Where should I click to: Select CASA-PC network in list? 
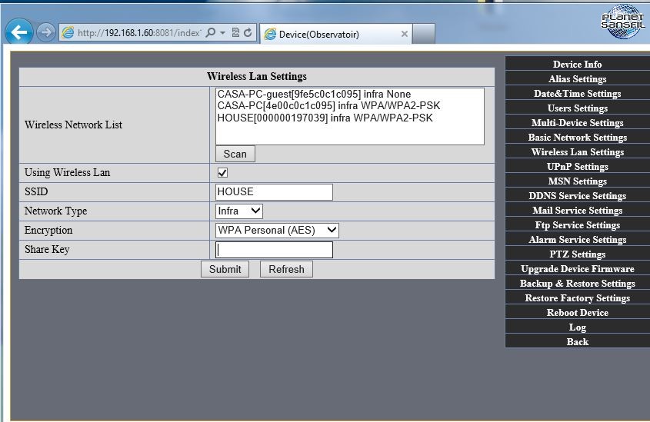(x=328, y=105)
